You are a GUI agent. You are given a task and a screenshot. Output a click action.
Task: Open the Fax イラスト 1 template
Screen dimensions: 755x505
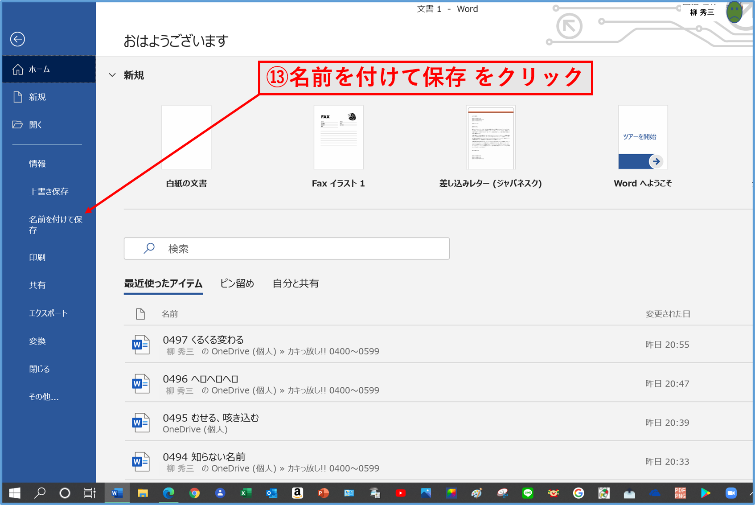coord(338,147)
